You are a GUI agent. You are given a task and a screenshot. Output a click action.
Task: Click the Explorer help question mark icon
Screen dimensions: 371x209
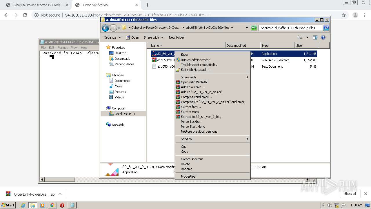(323, 37)
